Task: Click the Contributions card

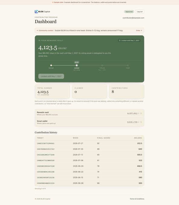Action: pyautogui.click(x=126, y=91)
